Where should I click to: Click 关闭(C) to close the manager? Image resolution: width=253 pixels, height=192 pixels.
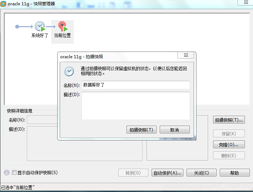[x=201, y=173]
